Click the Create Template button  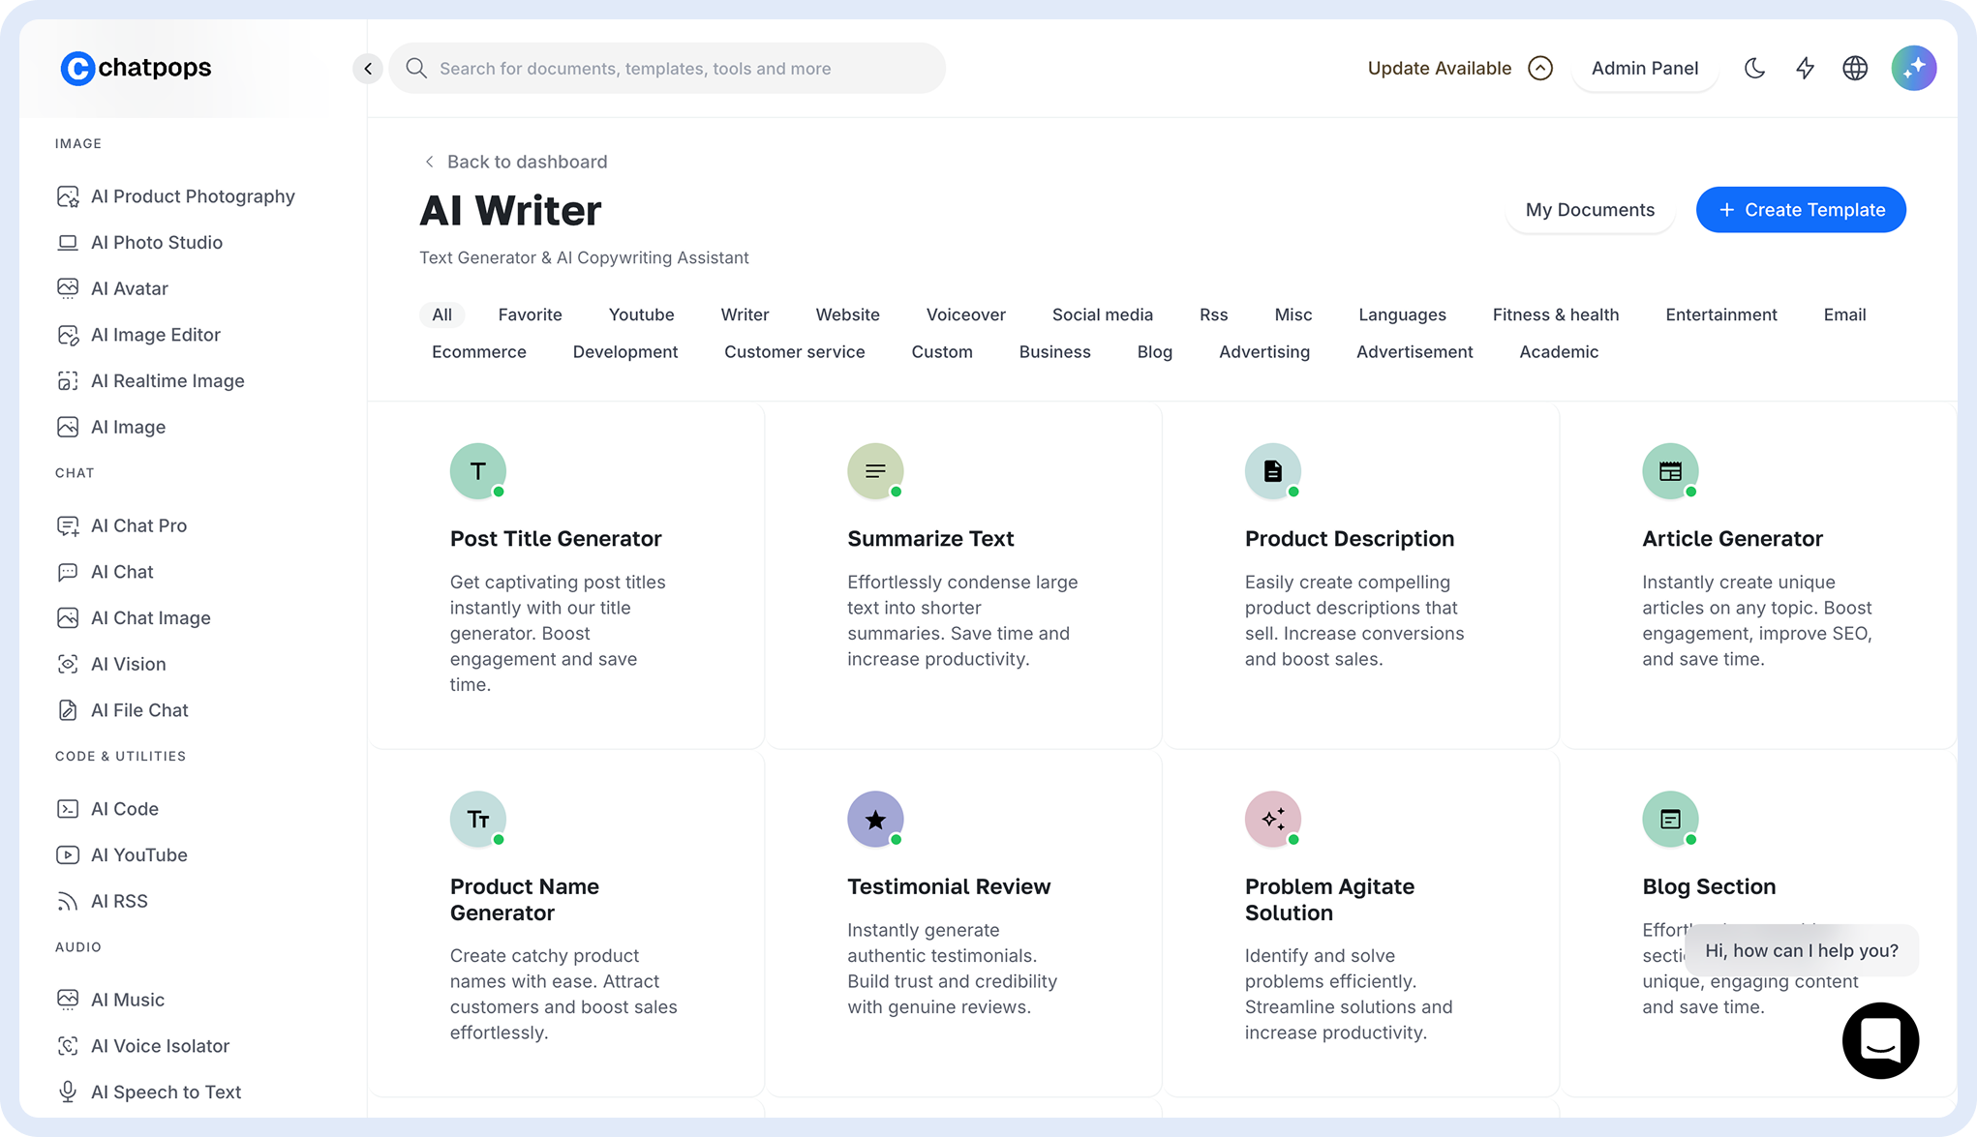1801,210
